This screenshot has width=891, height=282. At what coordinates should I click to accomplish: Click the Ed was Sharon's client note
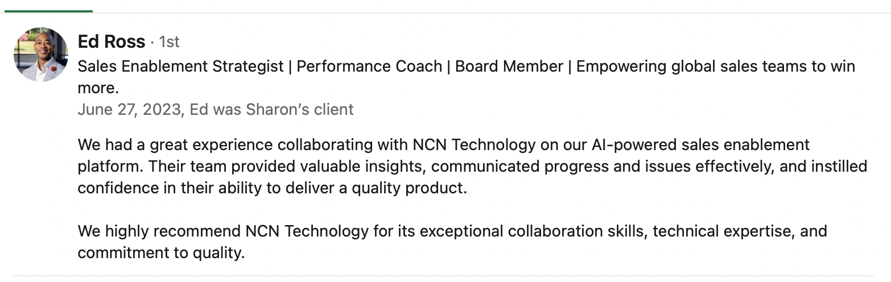pos(271,109)
